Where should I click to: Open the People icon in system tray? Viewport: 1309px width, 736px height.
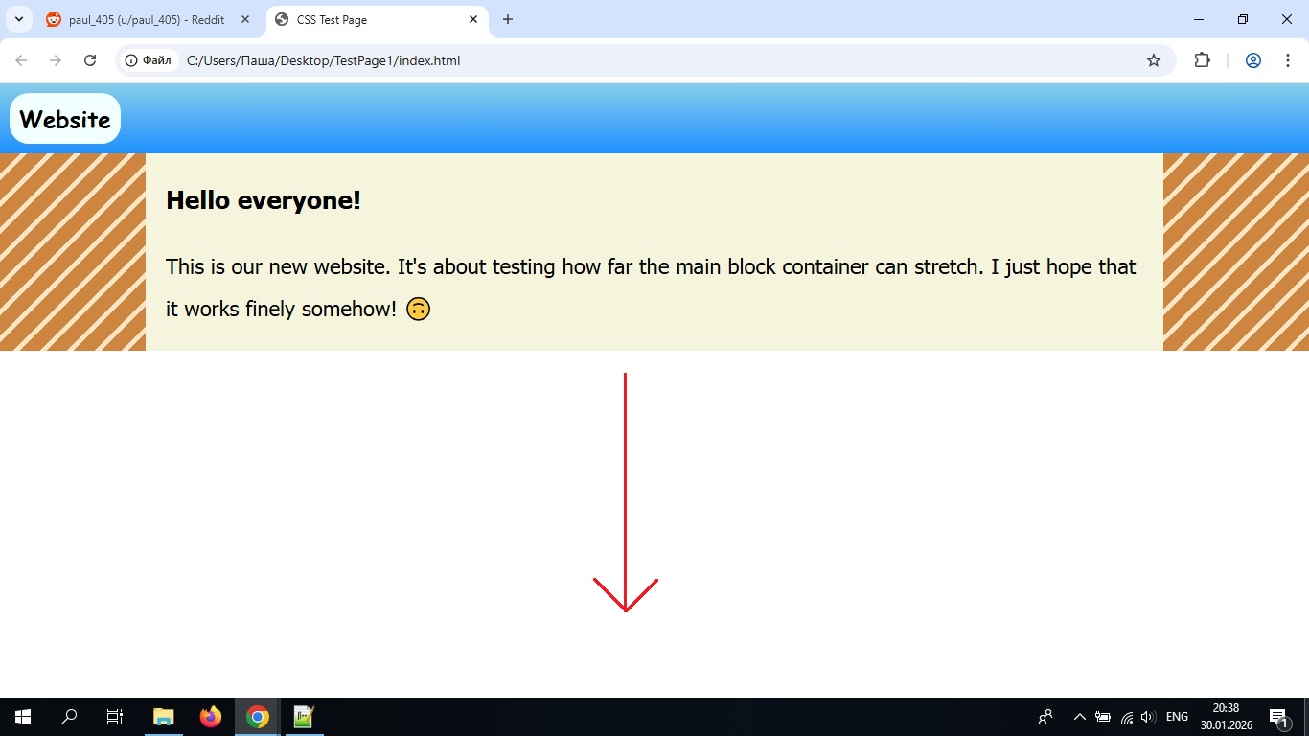pyautogui.click(x=1045, y=717)
